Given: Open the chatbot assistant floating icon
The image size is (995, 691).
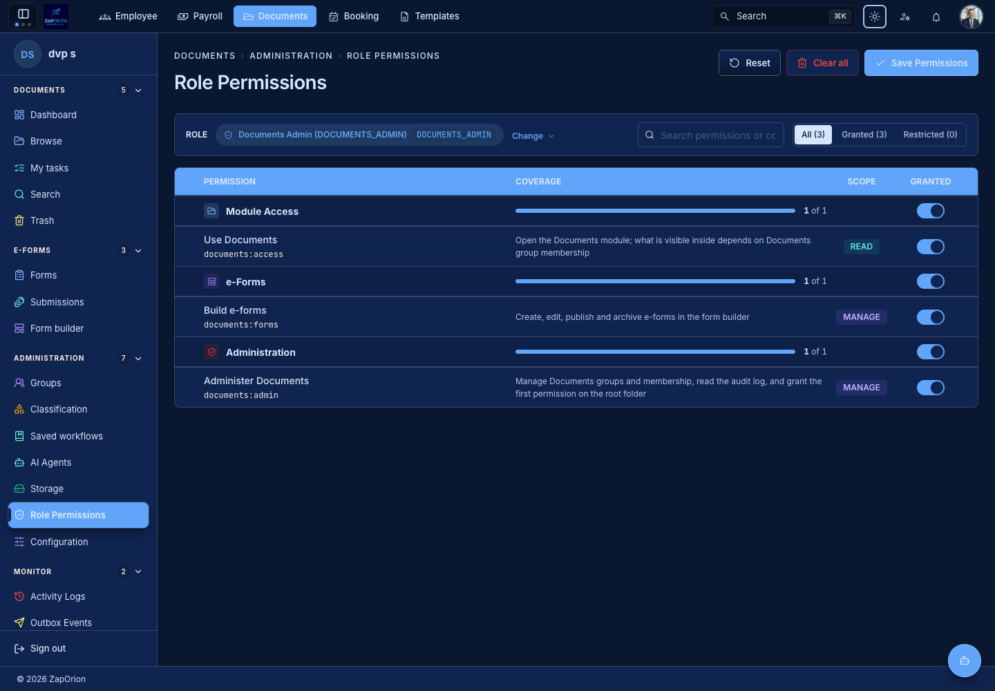Looking at the screenshot, I should coord(965,661).
